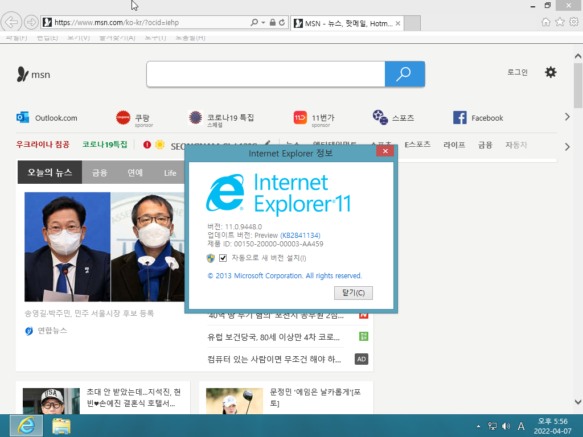Click the Internet Explorer taskbar icon
This screenshot has width=583, height=437.
pyautogui.click(x=26, y=426)
